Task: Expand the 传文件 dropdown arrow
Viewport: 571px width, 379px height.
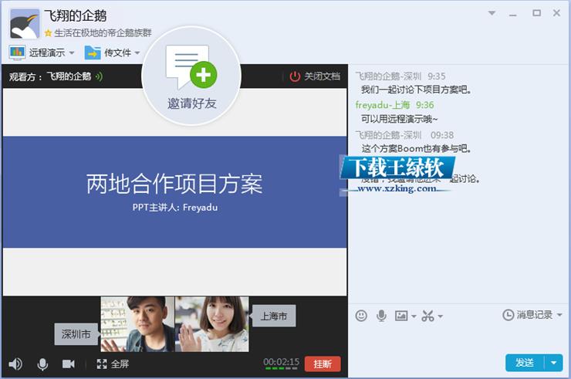Action: (137, 52)
